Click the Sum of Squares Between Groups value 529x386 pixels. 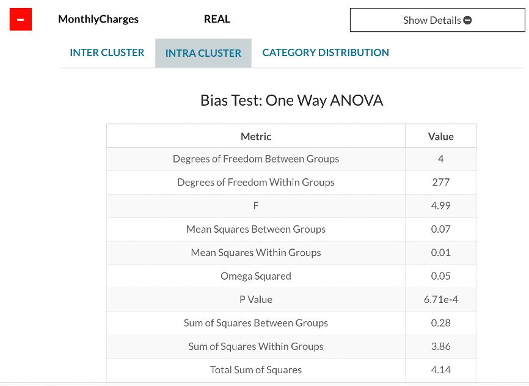pyautogui.click(x=441, y=323)
